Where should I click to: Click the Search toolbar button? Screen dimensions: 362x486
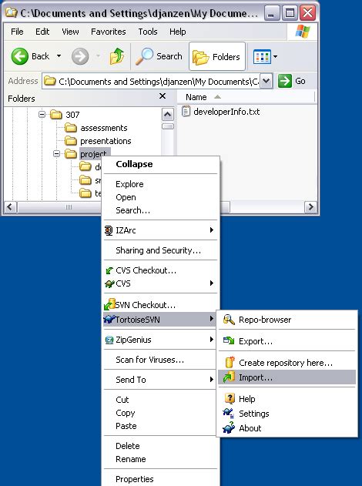[x=159, y=56]
